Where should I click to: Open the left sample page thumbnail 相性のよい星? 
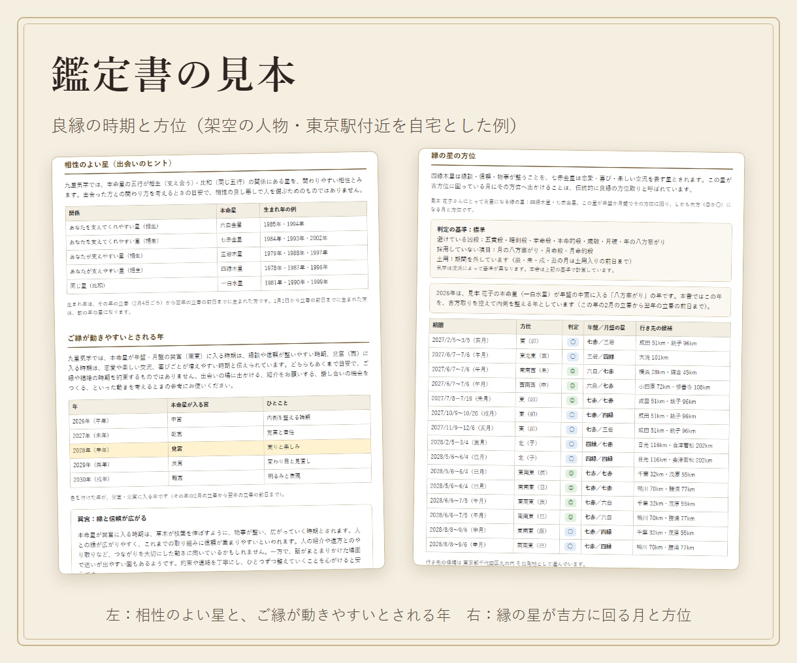218,363
